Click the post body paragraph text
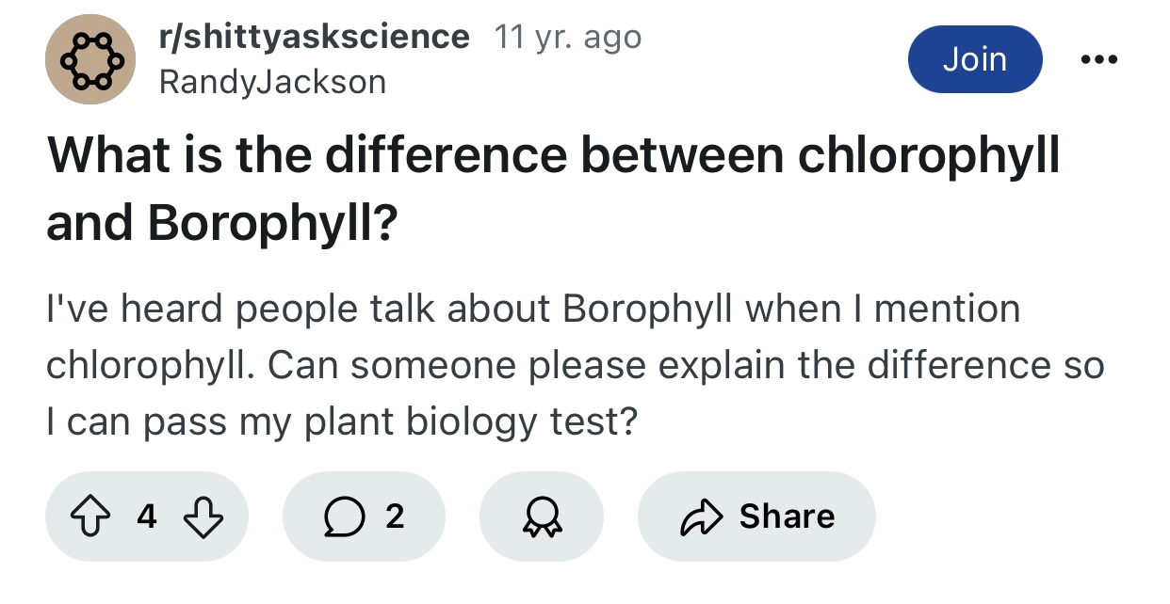 (x=575, y=365)
